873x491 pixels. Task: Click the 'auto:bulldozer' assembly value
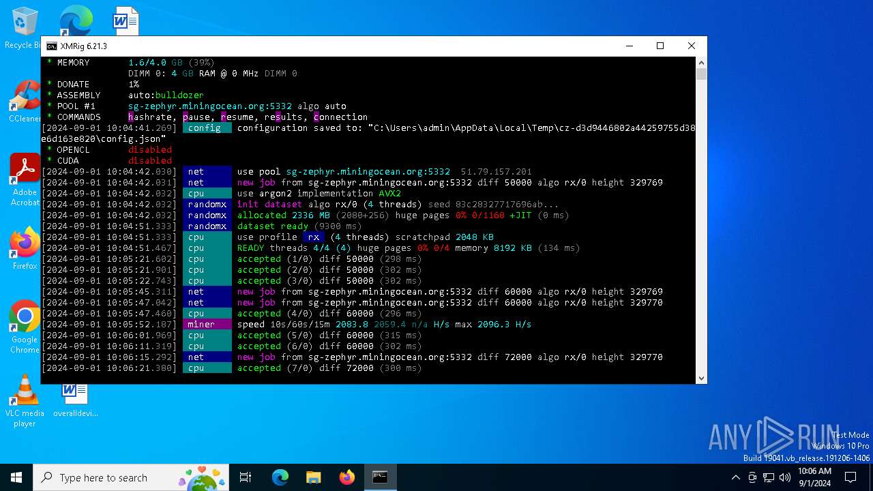[166, 95]
